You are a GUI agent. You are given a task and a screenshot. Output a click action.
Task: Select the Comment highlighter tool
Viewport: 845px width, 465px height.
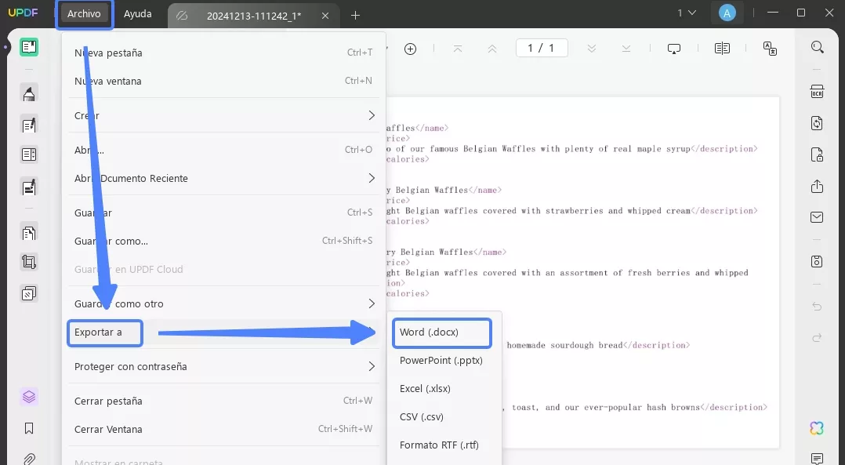pos(28,94)
